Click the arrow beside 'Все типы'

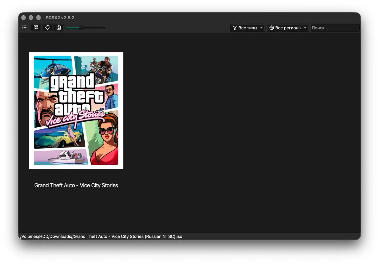[261, 28]
